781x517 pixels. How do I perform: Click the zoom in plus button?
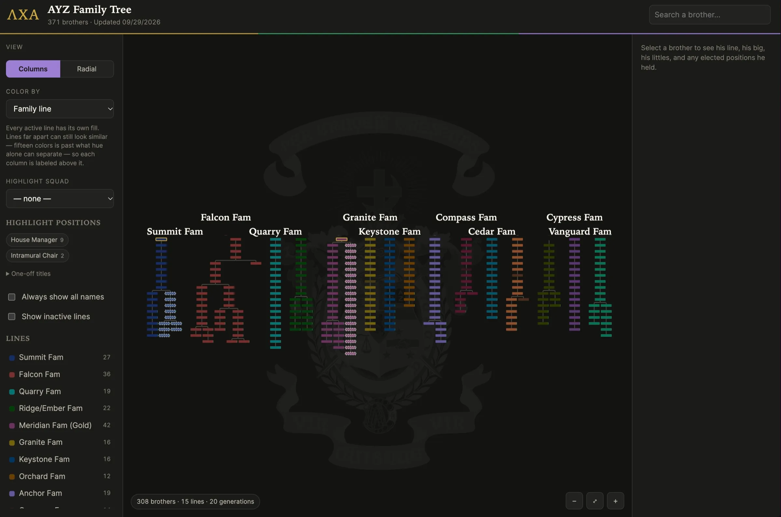615,501
